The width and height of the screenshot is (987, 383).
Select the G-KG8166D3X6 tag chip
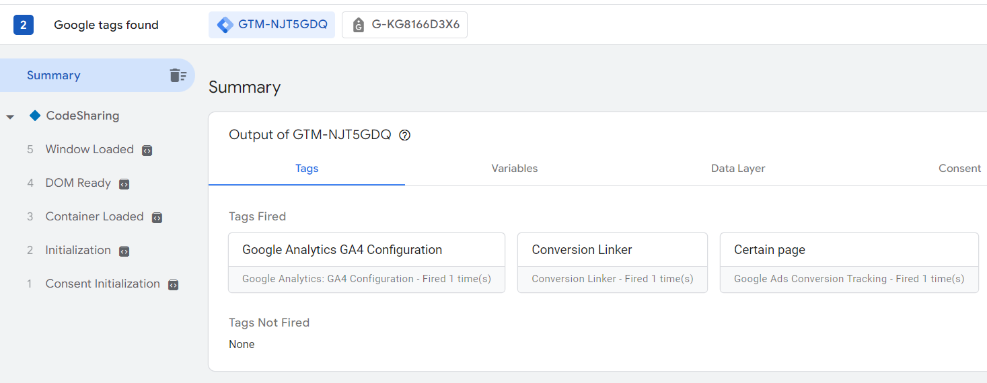click(404, 25)
